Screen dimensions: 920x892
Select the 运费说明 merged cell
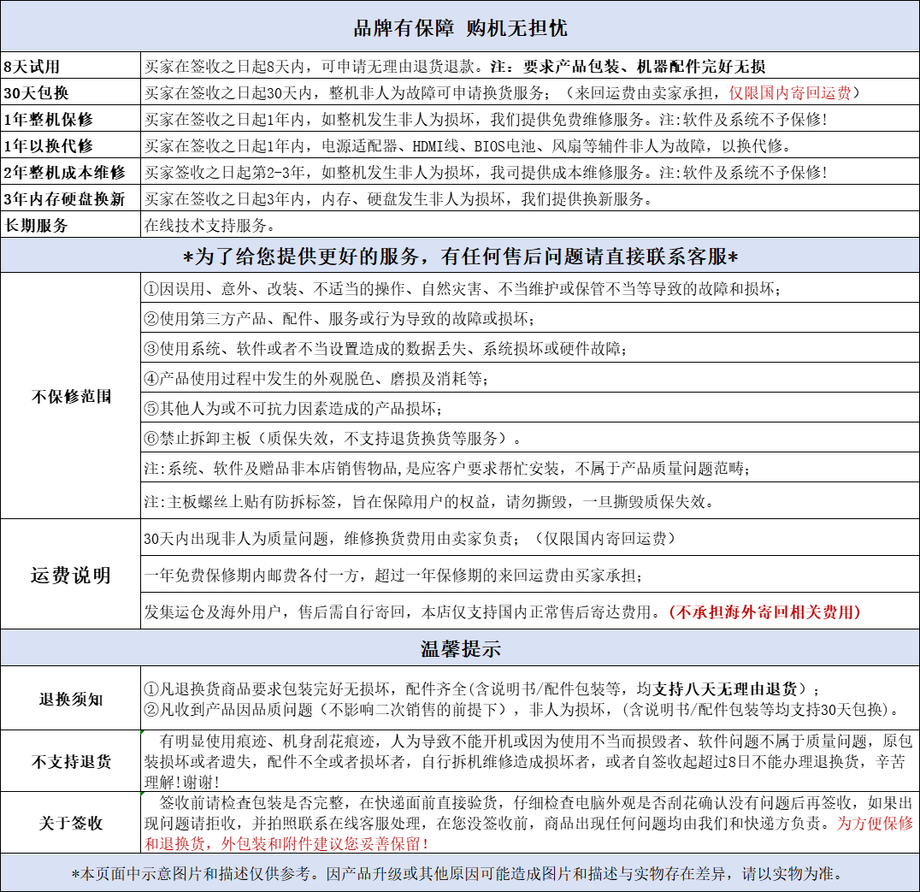coord(70,575)
